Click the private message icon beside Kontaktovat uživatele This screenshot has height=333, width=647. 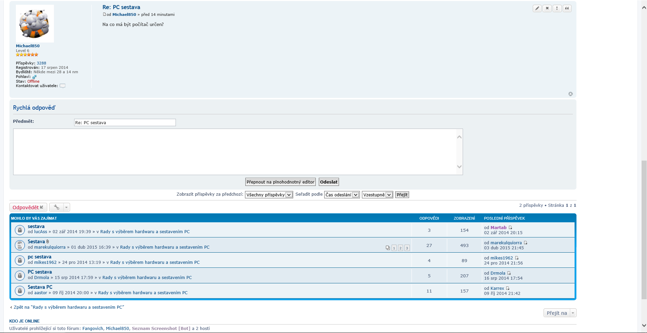coord(62,86)
